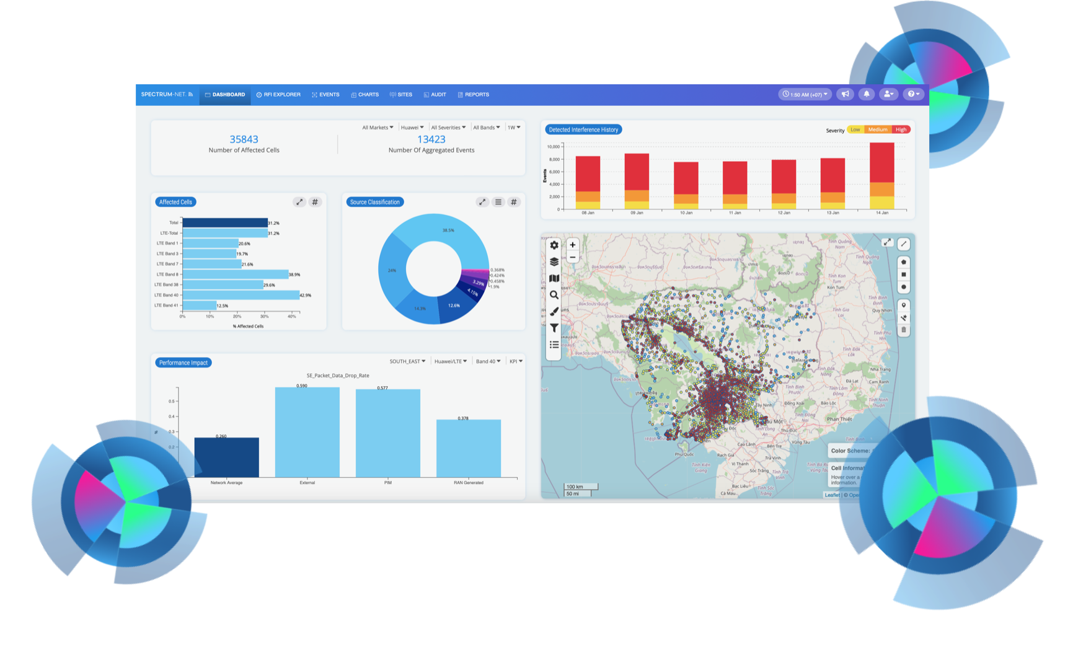Open the notifications bell
Screen dimensions: 1091x652
867,94
